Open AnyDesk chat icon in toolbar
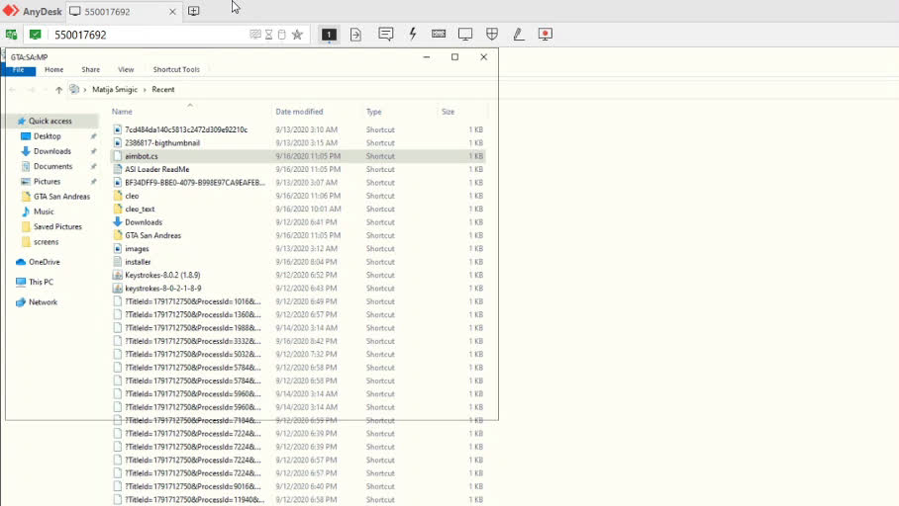The height and width of the screenshot is (506, 899). pyautogui.click(x=386, y=35)
